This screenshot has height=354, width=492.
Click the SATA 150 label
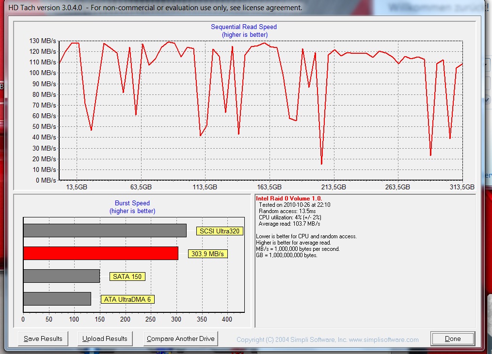(127, 277)
